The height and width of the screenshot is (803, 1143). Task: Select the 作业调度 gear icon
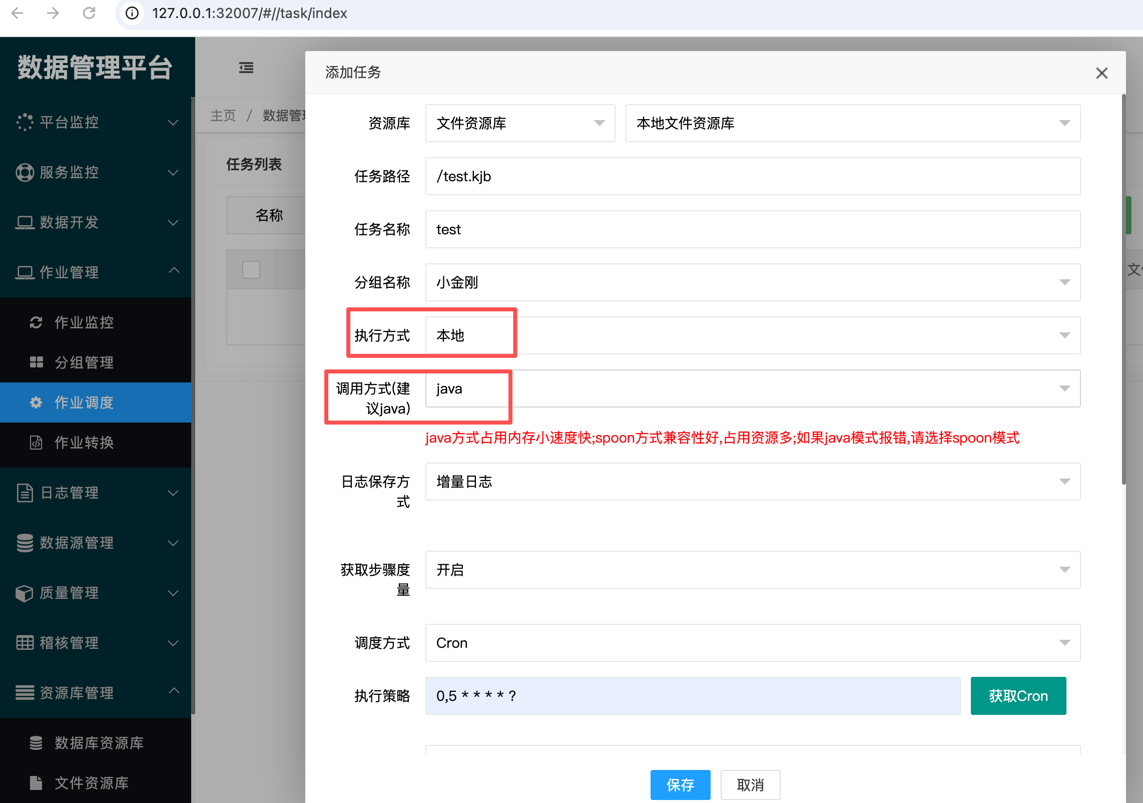click(36, 403)
